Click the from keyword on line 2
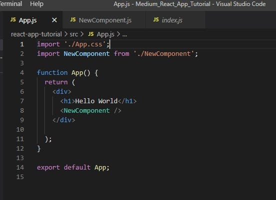The height and width of the screenshot is (200, 276). (121, 54)
